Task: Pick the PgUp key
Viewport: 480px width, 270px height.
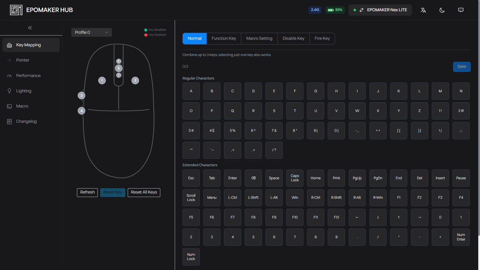Action: pyautogui.click(x=357, y=178)
